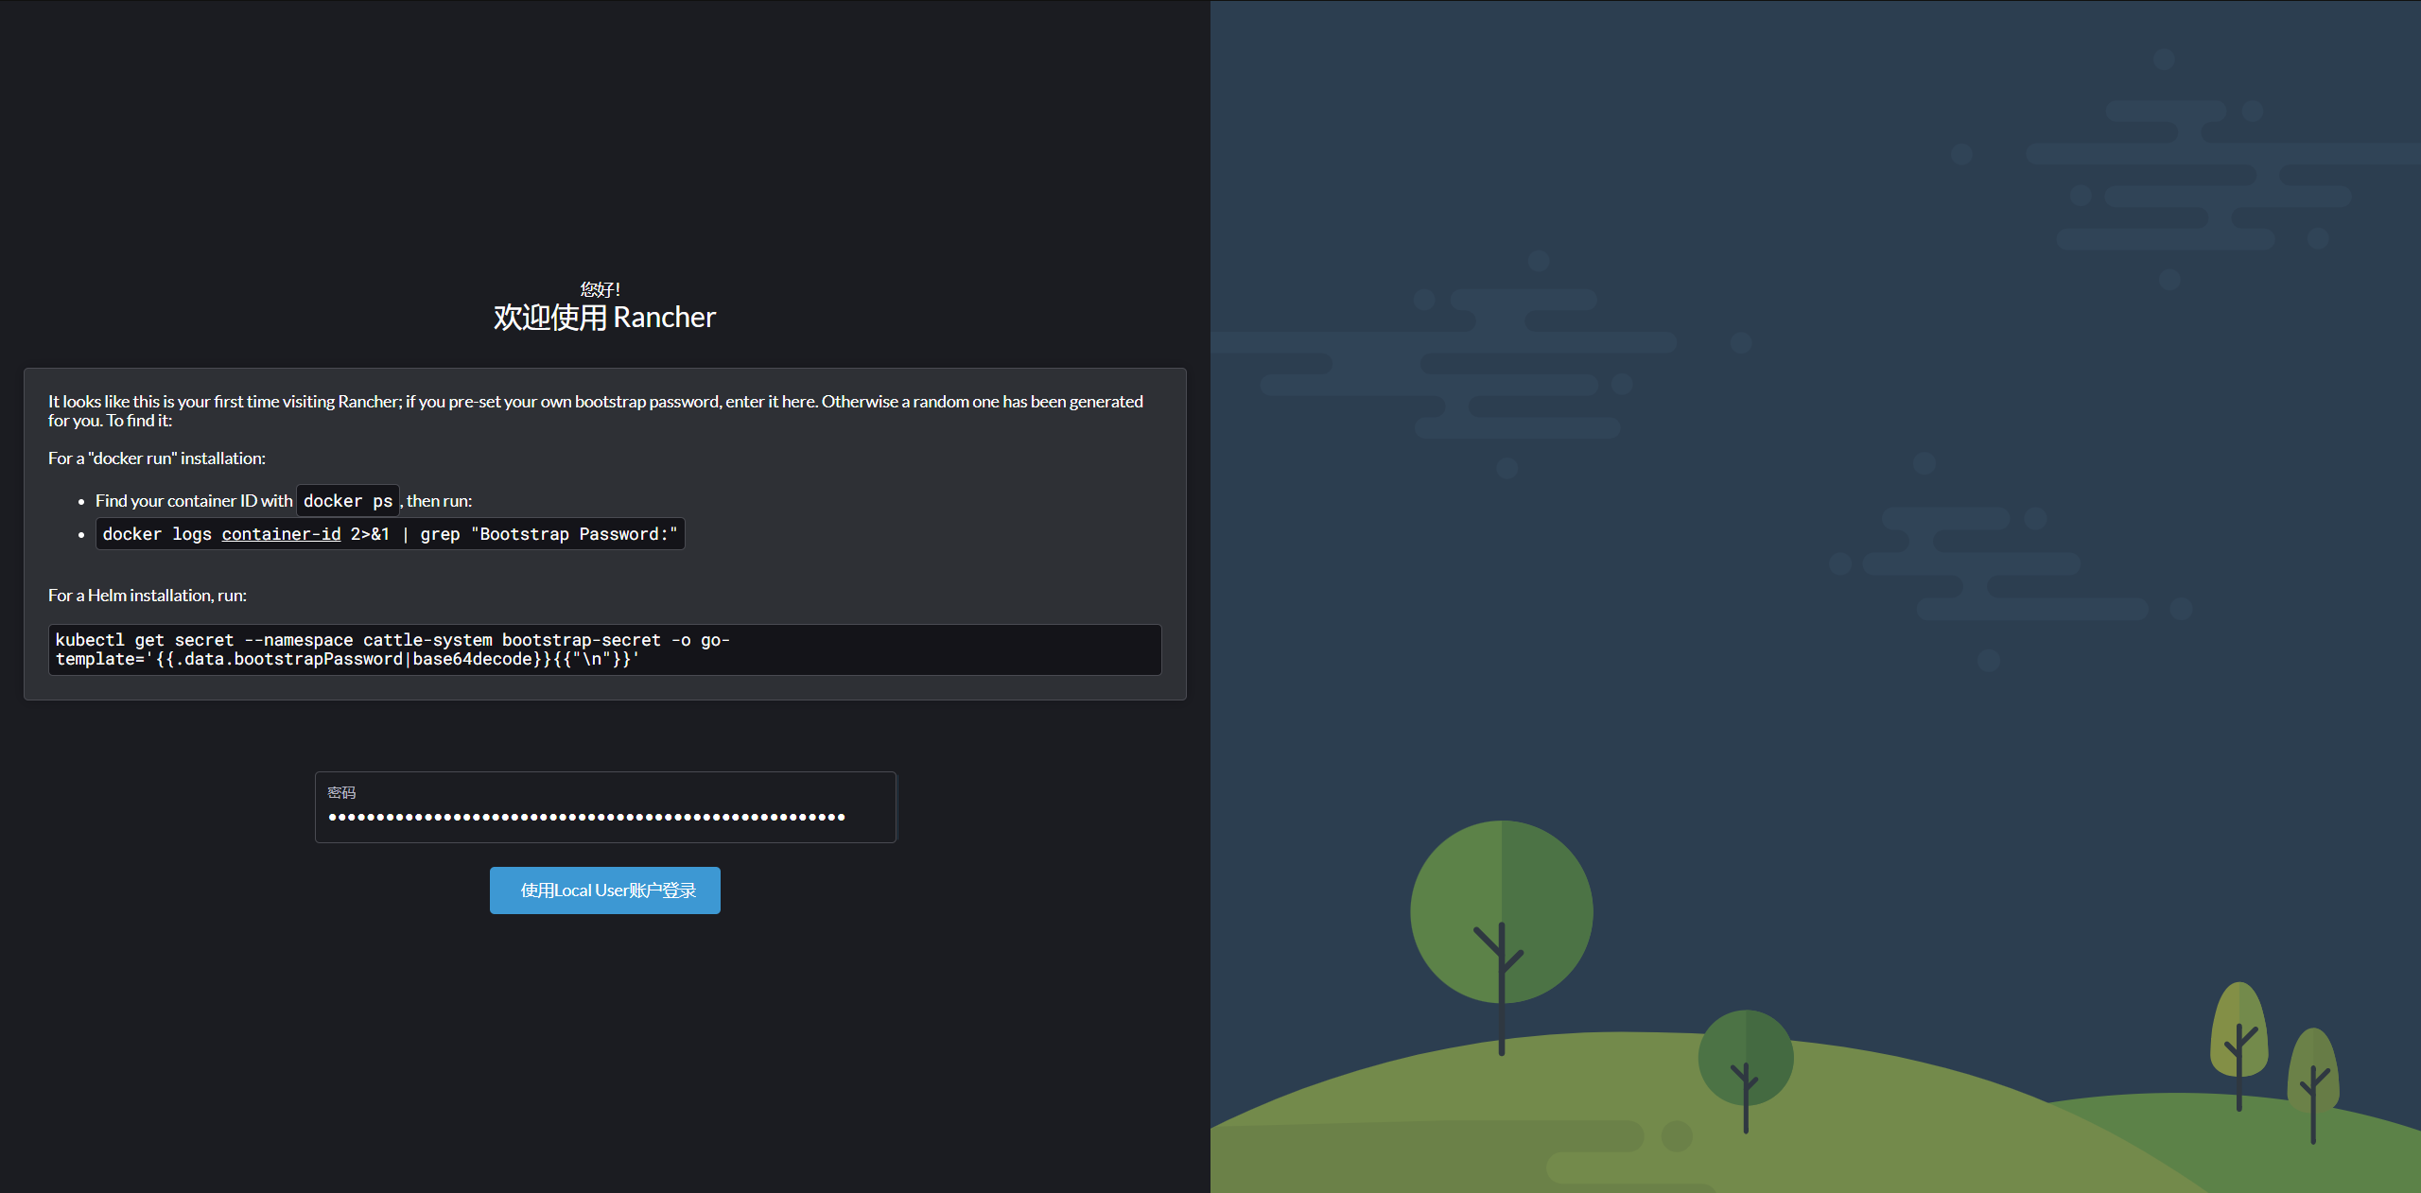Click the first-time visiting Rancher intro paragraph

point(596,411)
